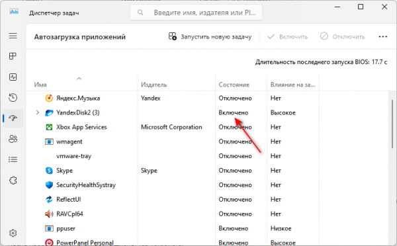Screen dimensions: 397x246
Task: Focus the search field Введите имя
Action: coord(197,13)
